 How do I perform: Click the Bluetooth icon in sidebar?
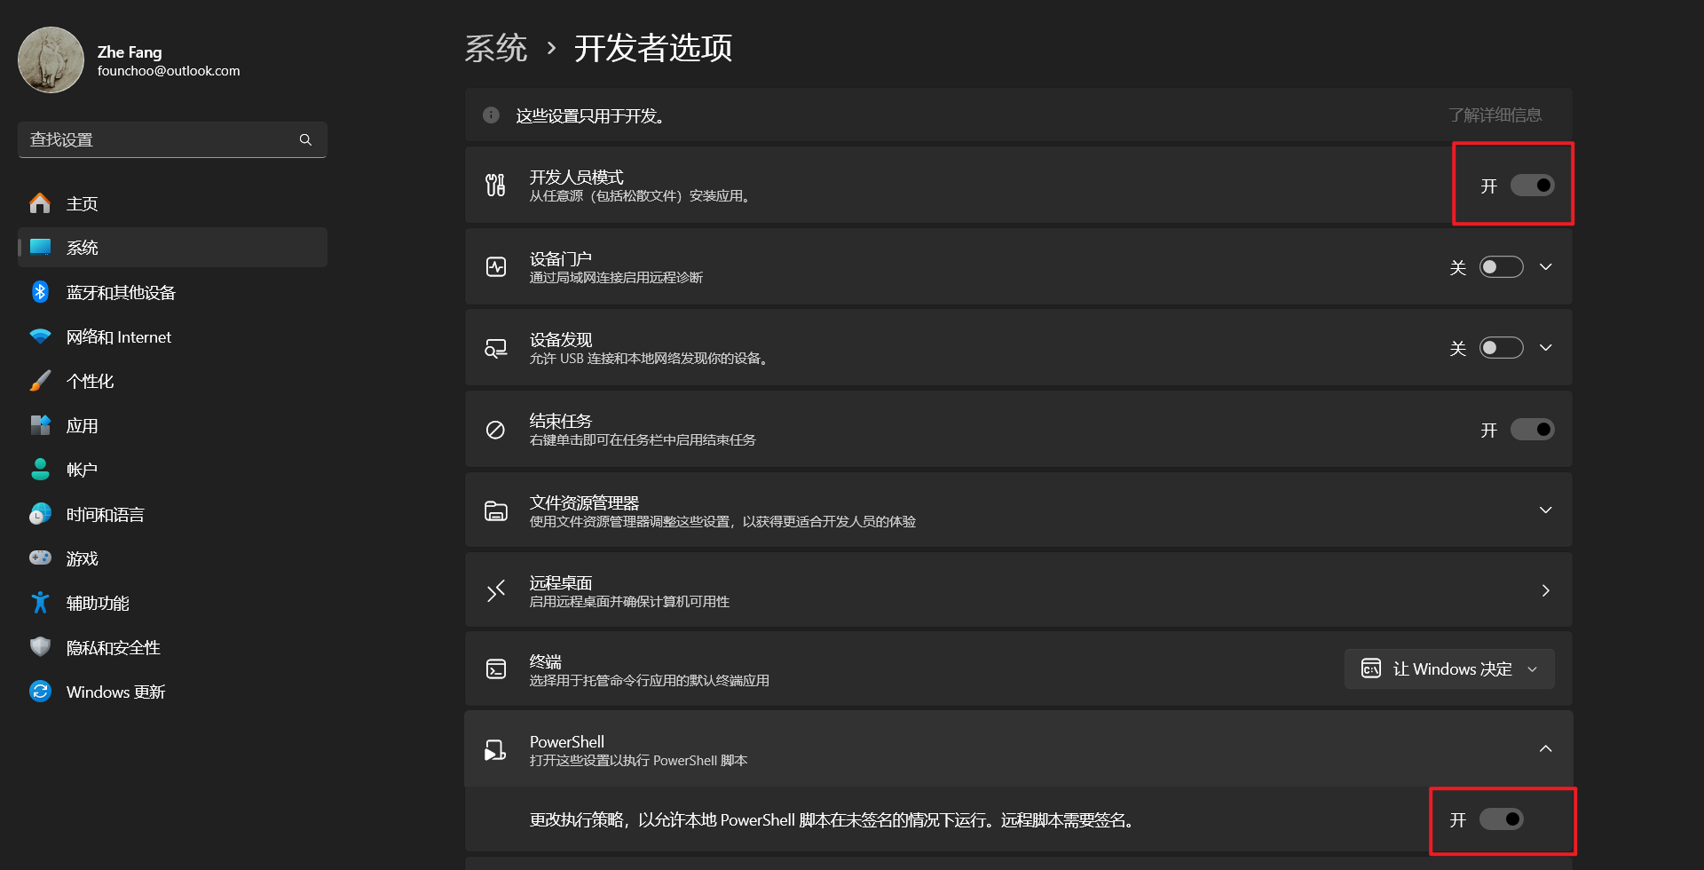[x=40, y=292]
